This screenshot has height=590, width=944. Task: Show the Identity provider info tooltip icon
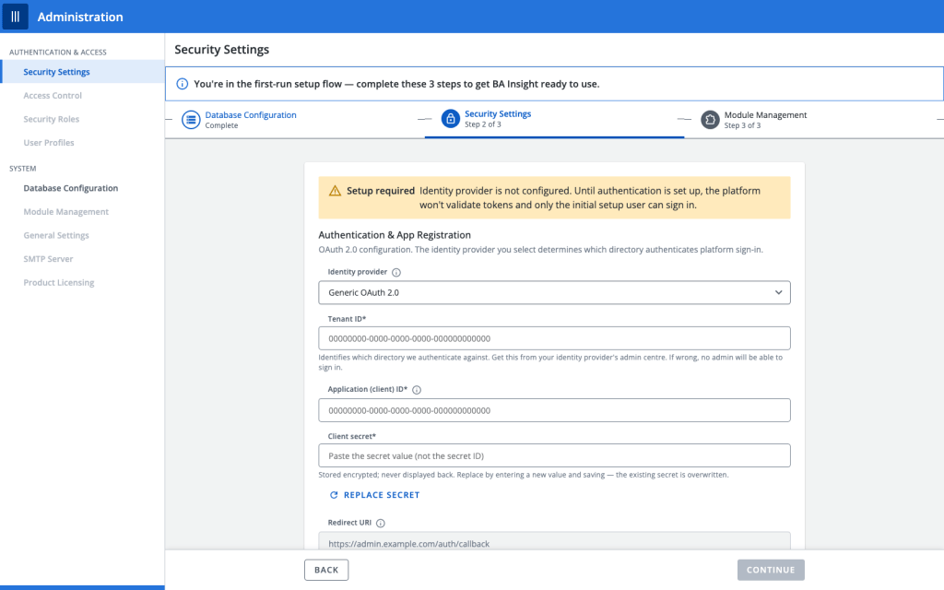tap(396, 272)
